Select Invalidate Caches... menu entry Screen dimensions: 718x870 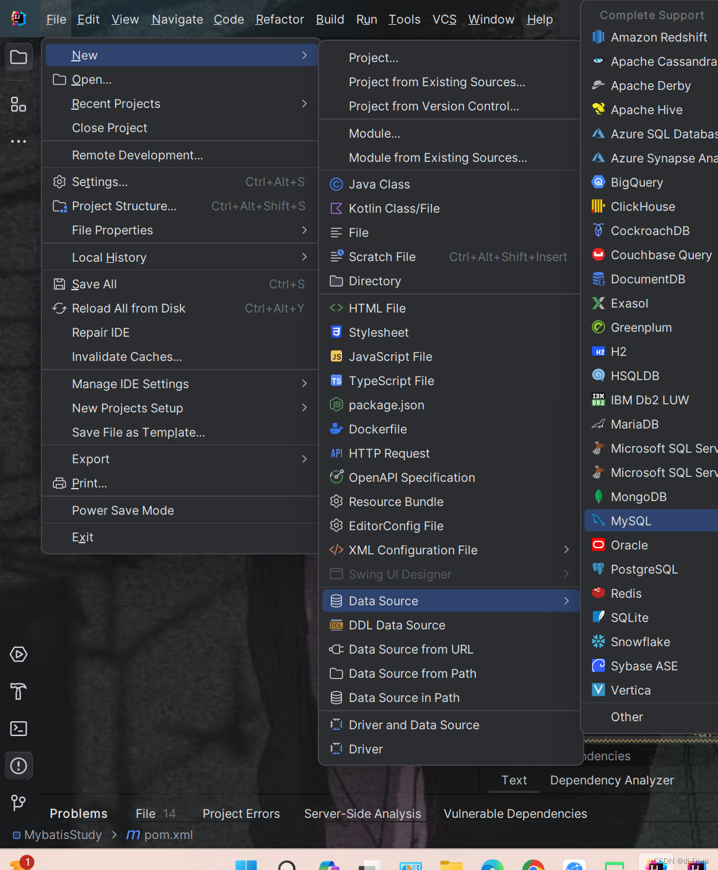(180, 357)
